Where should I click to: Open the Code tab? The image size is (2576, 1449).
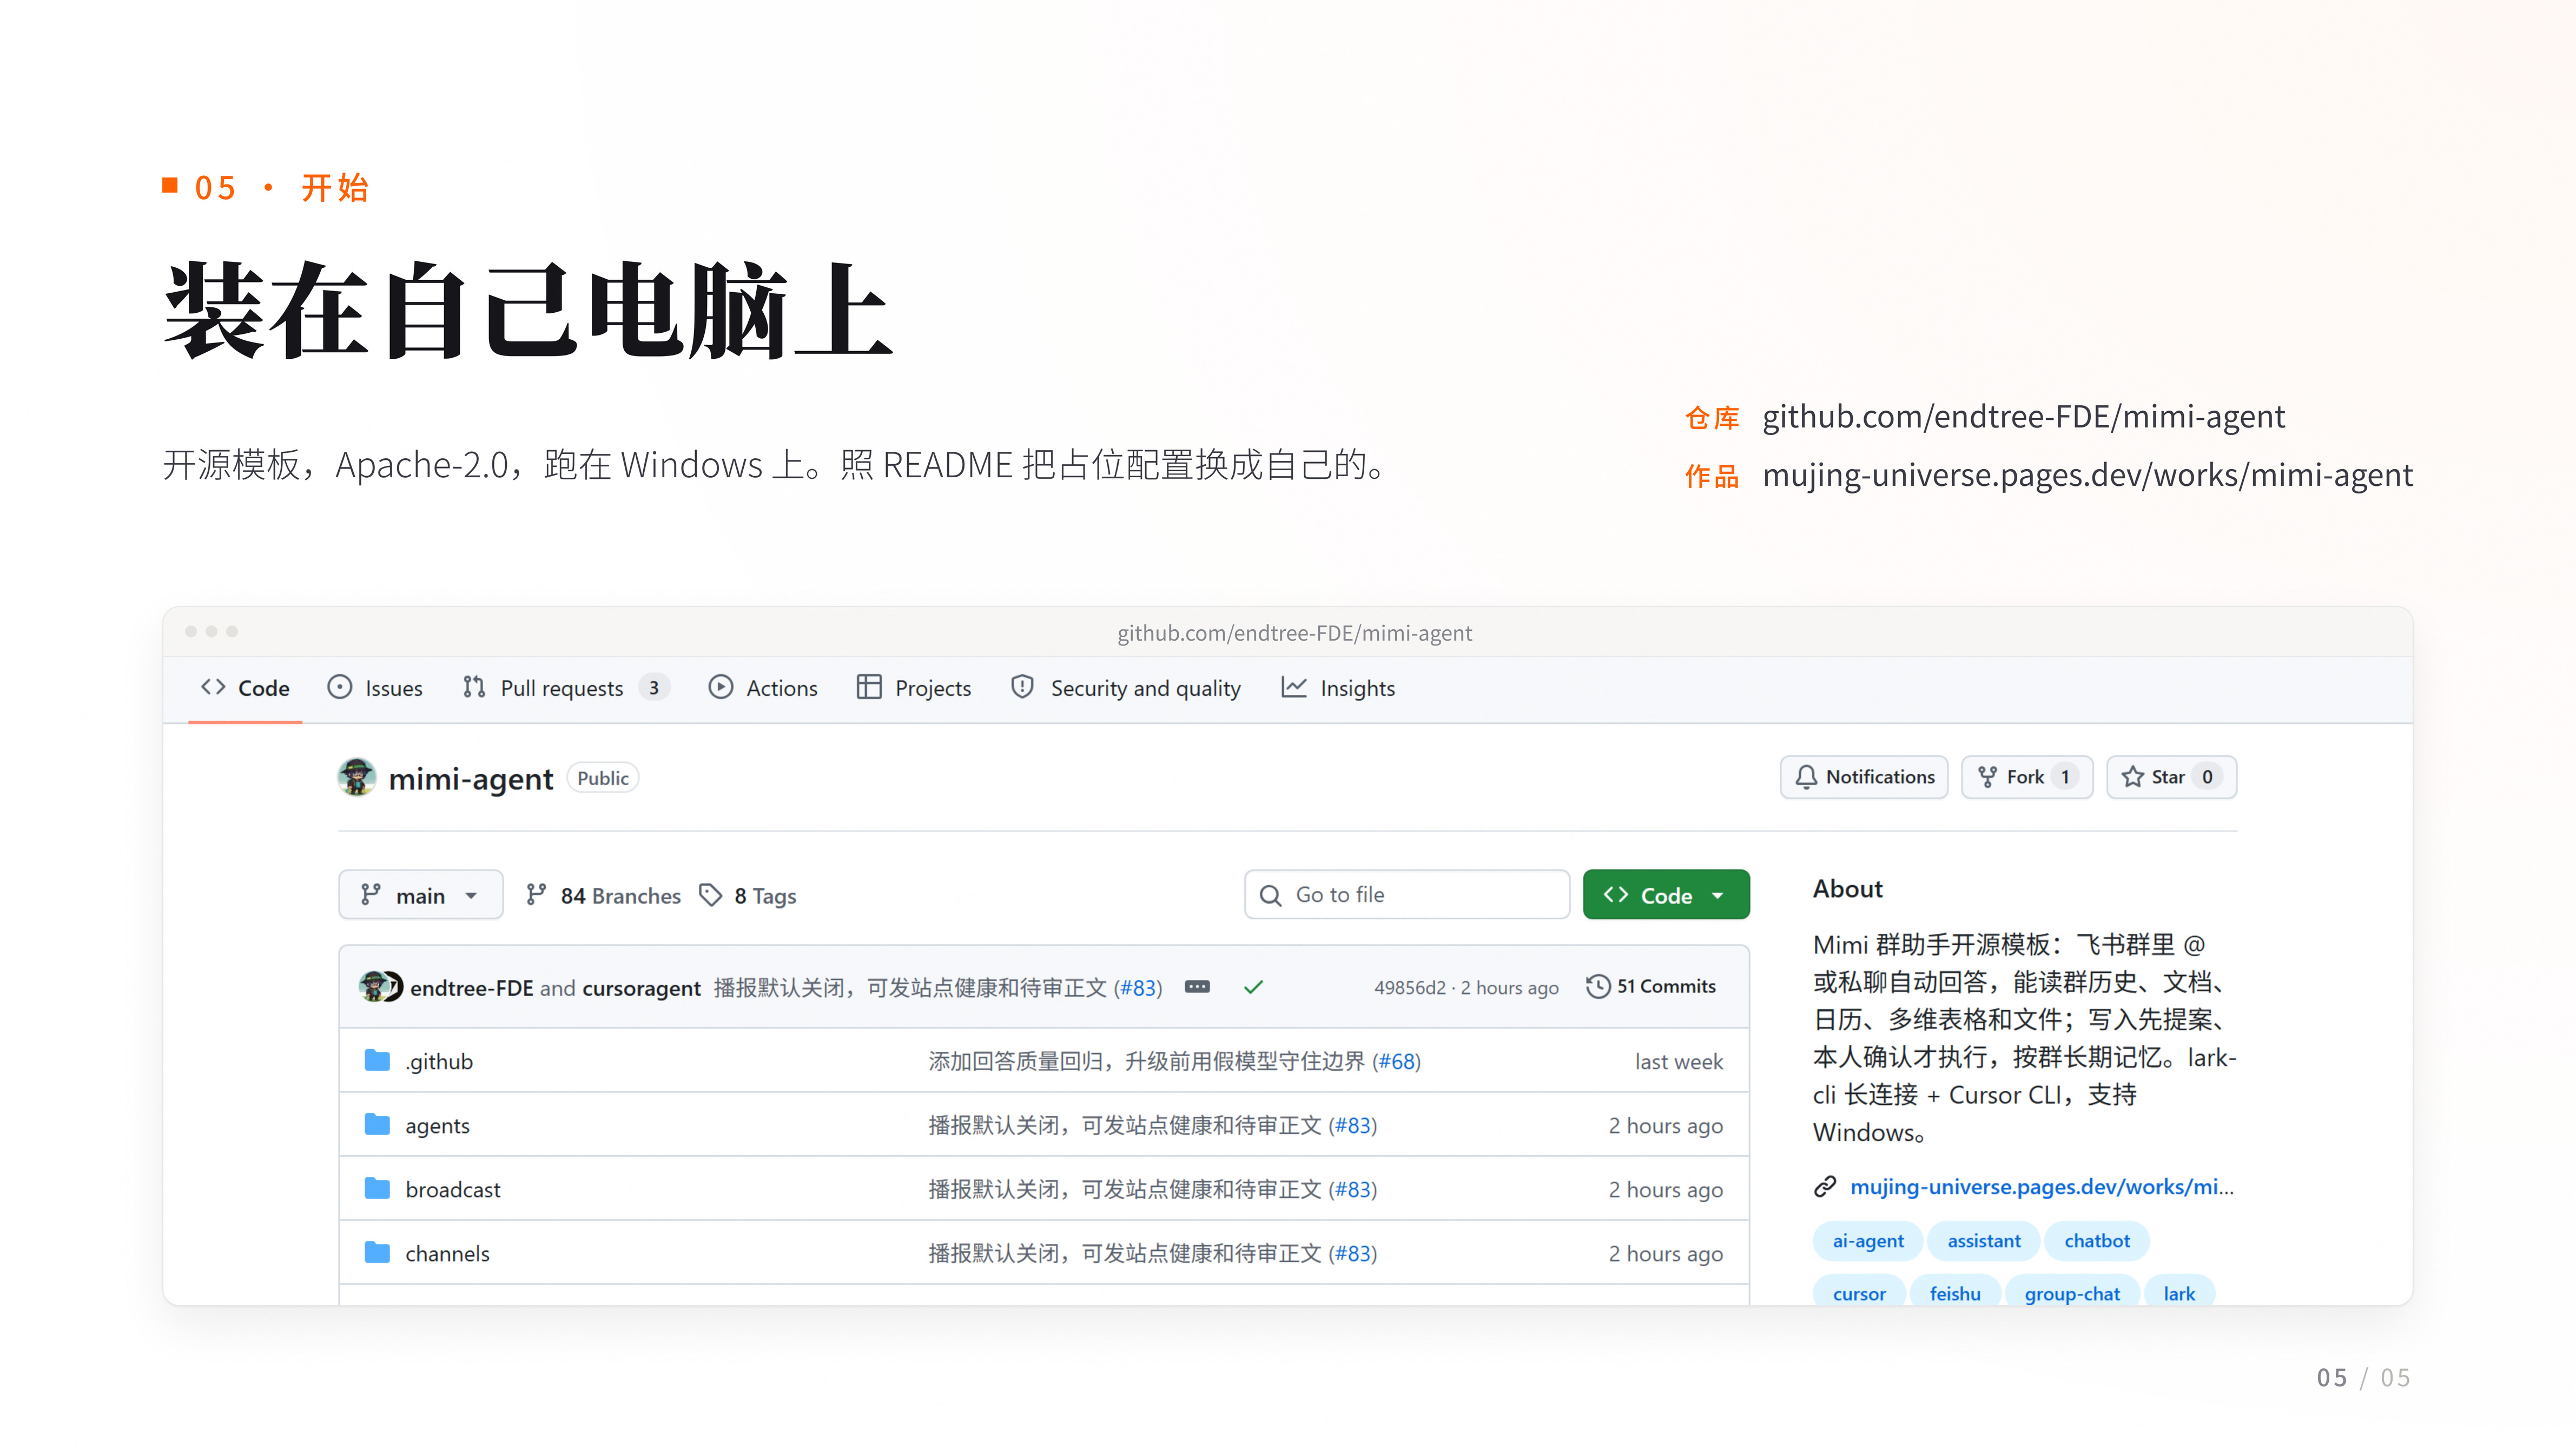point(245,688)
